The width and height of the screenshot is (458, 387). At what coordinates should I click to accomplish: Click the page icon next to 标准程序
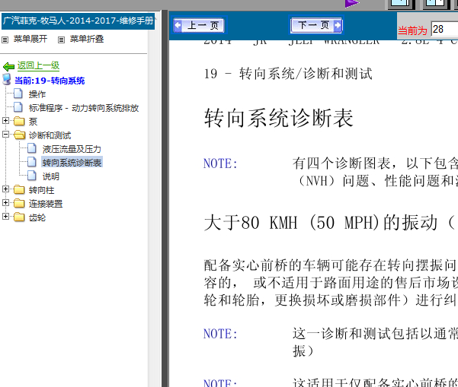(18, 107)
